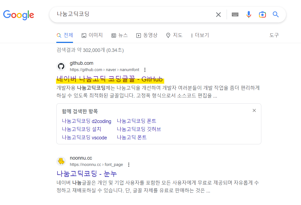Open search by image camera icon
This screenshot has width=301, height=205.
[x=262, y=14]
